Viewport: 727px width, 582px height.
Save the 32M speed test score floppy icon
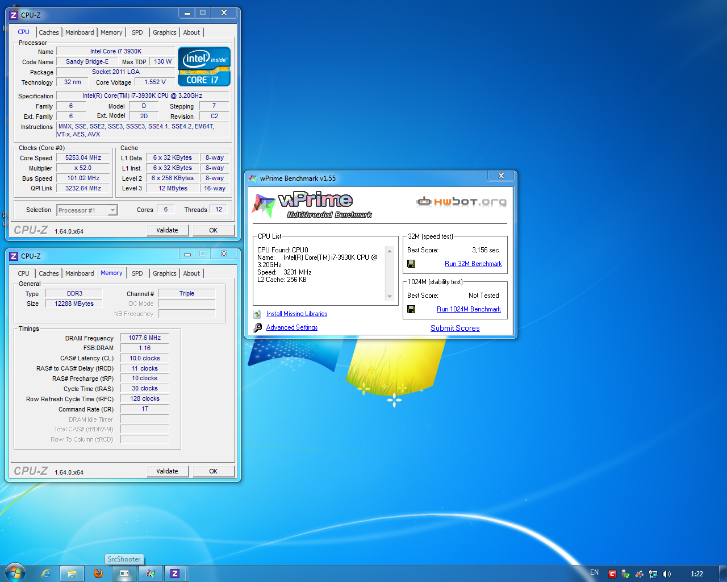coord(411,264)
